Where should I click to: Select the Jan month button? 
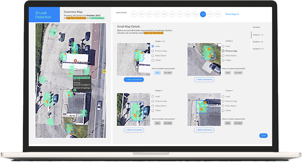tap(134, 14)
